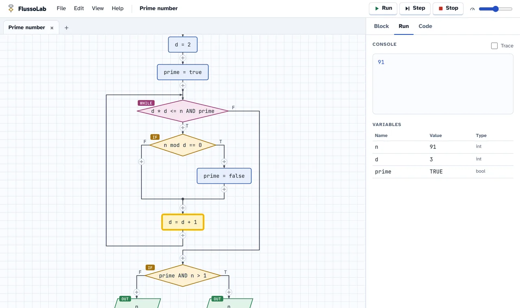Click insert-plus below d = d + 1 block

click(183, 235)
